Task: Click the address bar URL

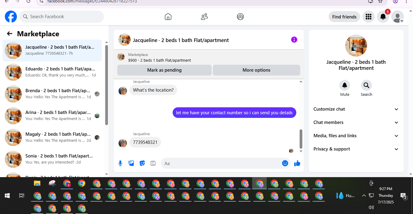Action: (x=92, y=1)
